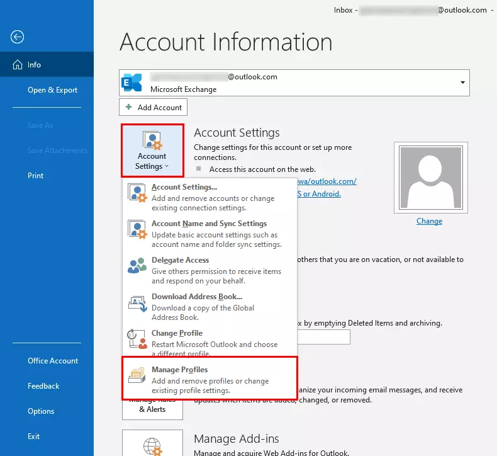Click the Account Name and Sync Settings icon
Image resolution: width=497 pixels, height=456 pixels.
click(x=137, y=229)
